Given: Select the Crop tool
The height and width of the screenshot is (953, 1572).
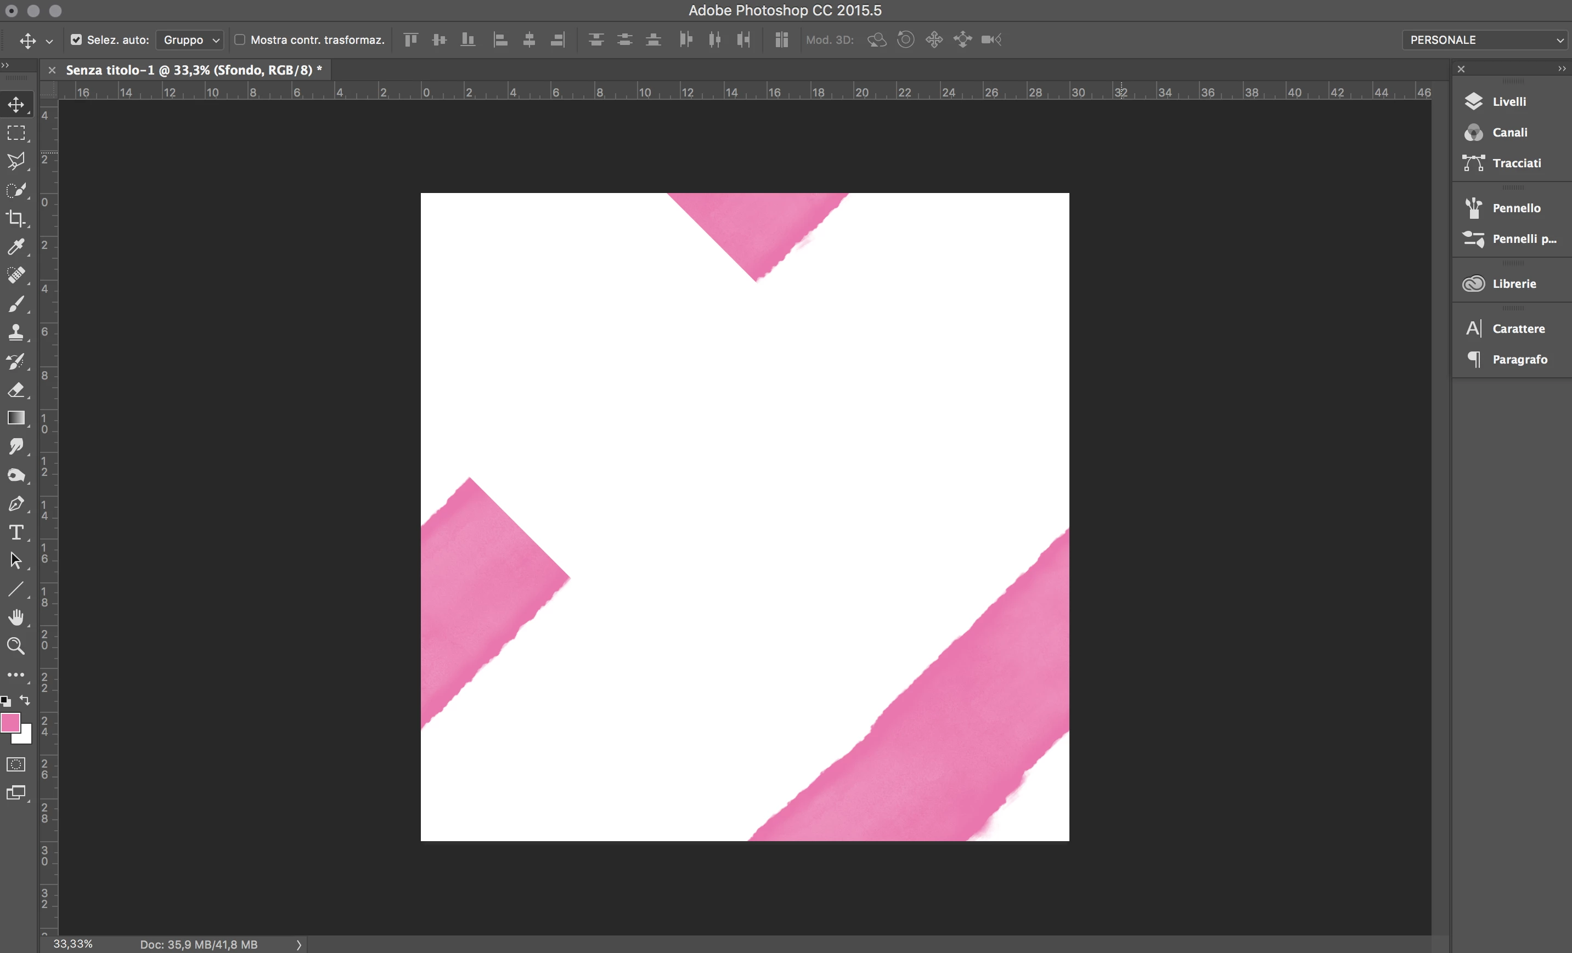Looking at the screenshot, I should (16, 219).
